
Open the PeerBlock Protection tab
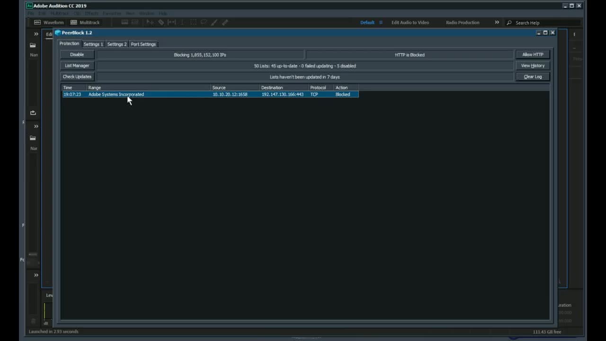tap(69, 44)
